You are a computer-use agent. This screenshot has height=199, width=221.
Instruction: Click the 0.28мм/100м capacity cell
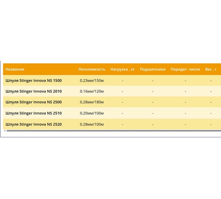pos(92,124)
